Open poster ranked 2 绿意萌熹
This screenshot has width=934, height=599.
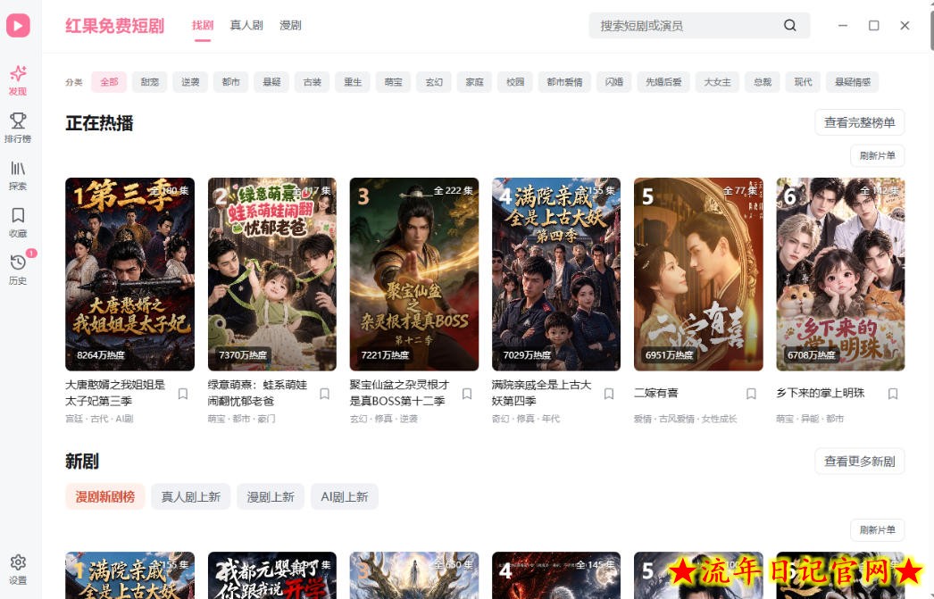(x=272, y=274)
